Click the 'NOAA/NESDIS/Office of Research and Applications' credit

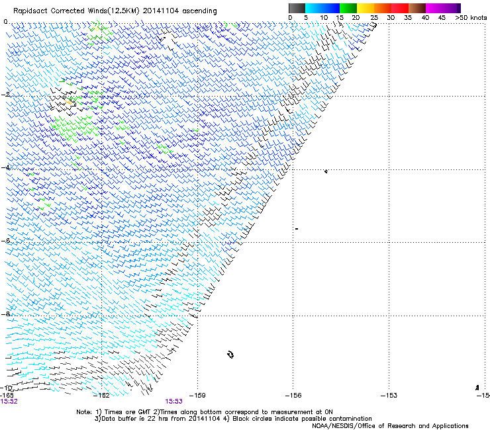coord(390,426)
